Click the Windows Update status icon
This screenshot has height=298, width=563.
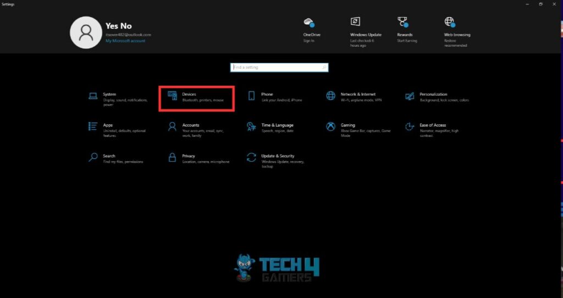point(355,21)
